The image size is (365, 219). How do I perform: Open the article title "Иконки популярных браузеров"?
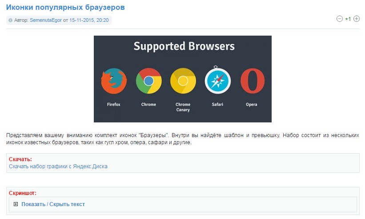65,8
